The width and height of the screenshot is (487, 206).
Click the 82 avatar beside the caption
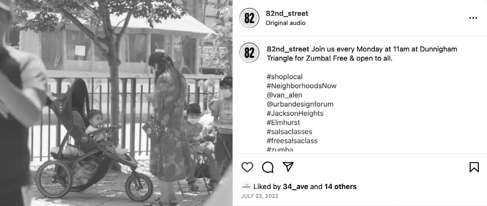tap(249, 52)
